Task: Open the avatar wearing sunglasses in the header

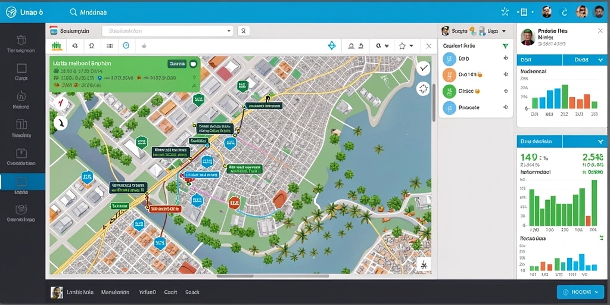Action: point(581,12)
